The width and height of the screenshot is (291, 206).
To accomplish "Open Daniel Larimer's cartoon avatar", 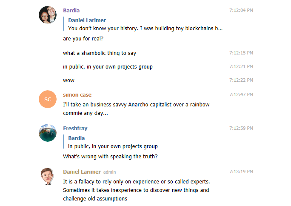I will [48, 176].
